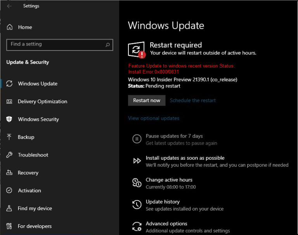Click 'Your device will restart outside of active hours' text

tap(203, 53)
